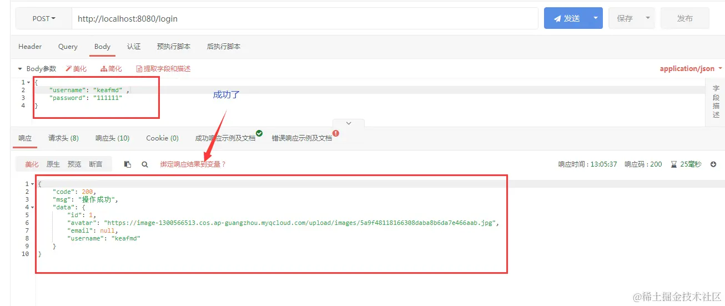The width and height of the screenshot is (725, 306).
Task: Open the Cookie (0) tab
Action: 162,138
